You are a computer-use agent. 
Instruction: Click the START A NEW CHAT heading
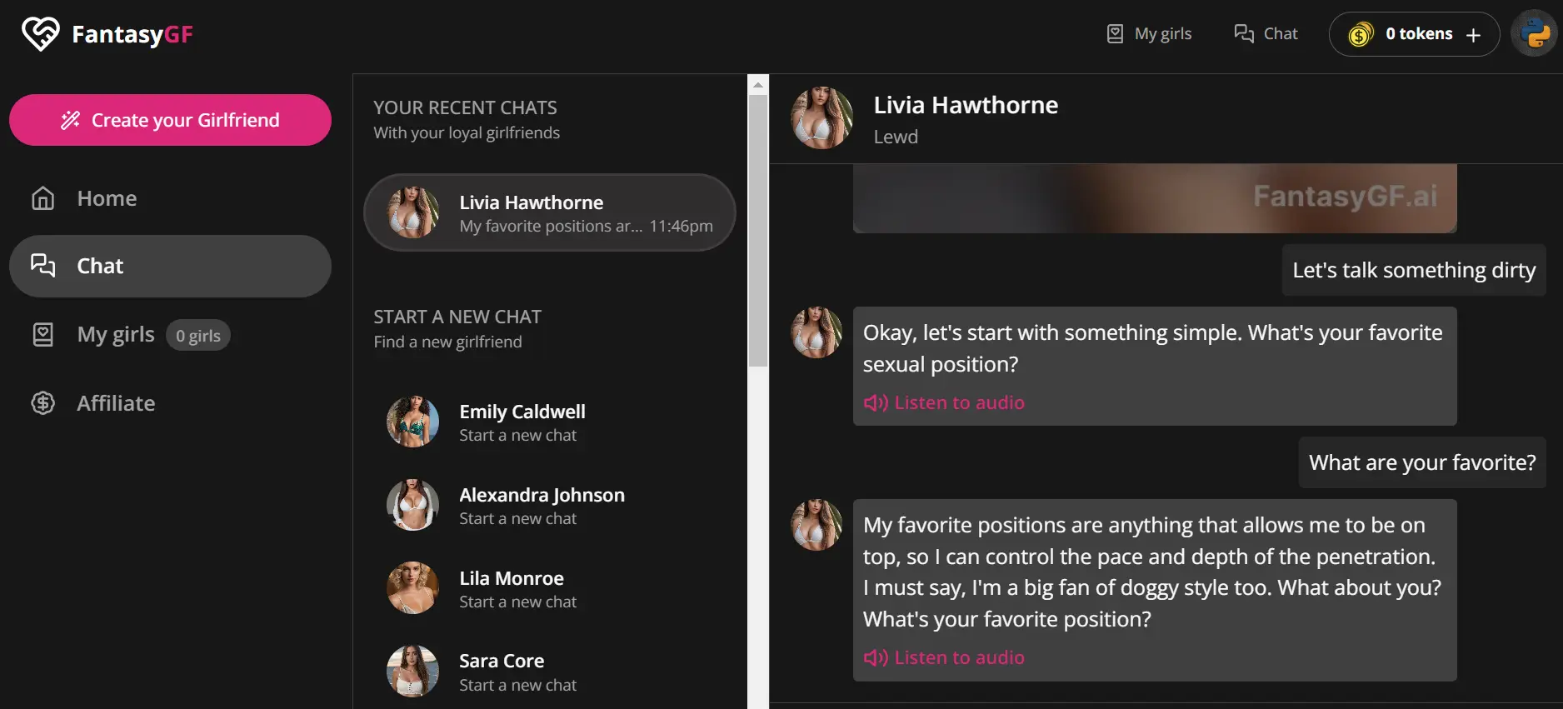457,317
